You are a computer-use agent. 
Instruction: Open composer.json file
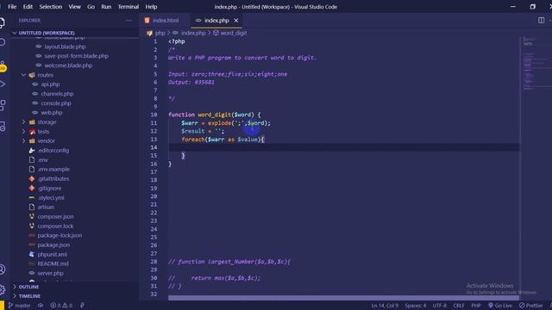point(55,216)
